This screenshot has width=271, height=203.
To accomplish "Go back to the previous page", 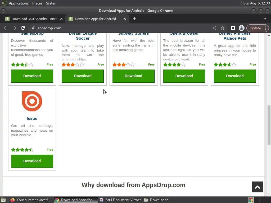I will (x=6, y=28).
